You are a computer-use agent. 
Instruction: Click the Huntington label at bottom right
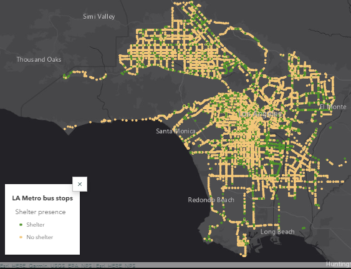click(339, 264)
